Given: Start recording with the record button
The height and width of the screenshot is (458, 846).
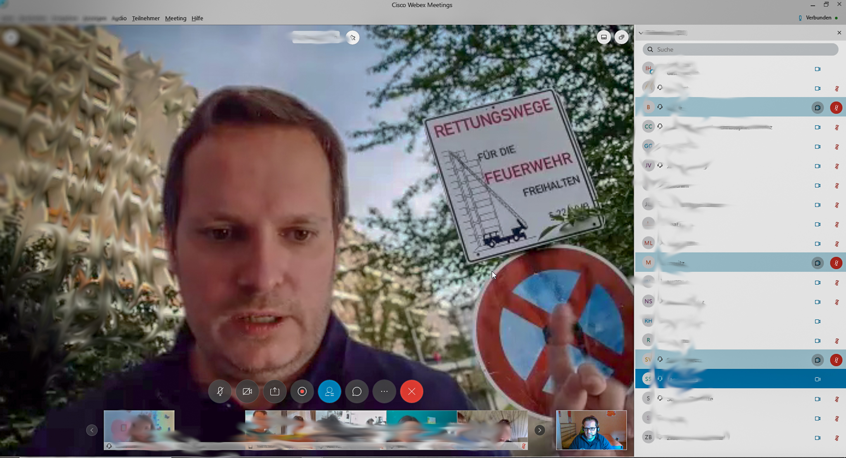Looking at the screenshot, I should (x=302, y=391).
